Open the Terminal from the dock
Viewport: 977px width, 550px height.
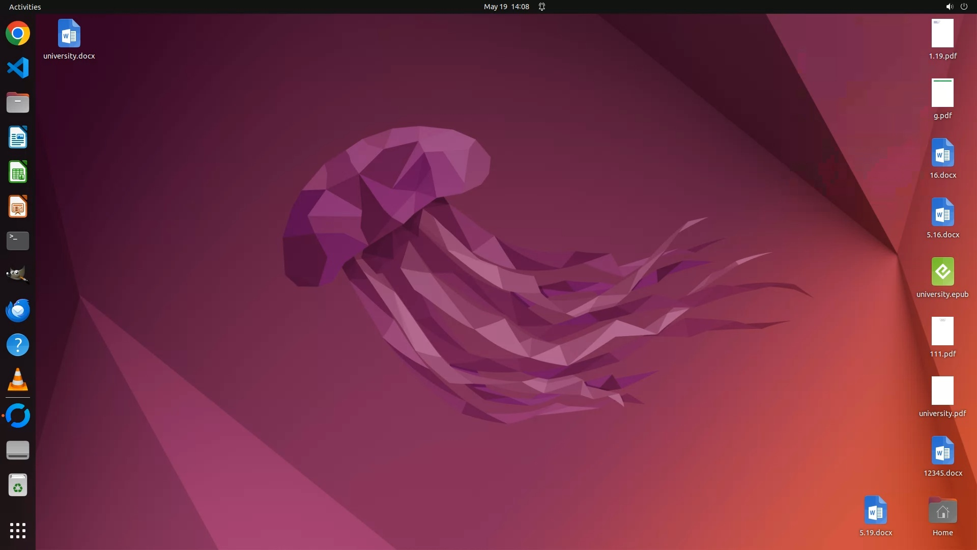pos(18,241)
